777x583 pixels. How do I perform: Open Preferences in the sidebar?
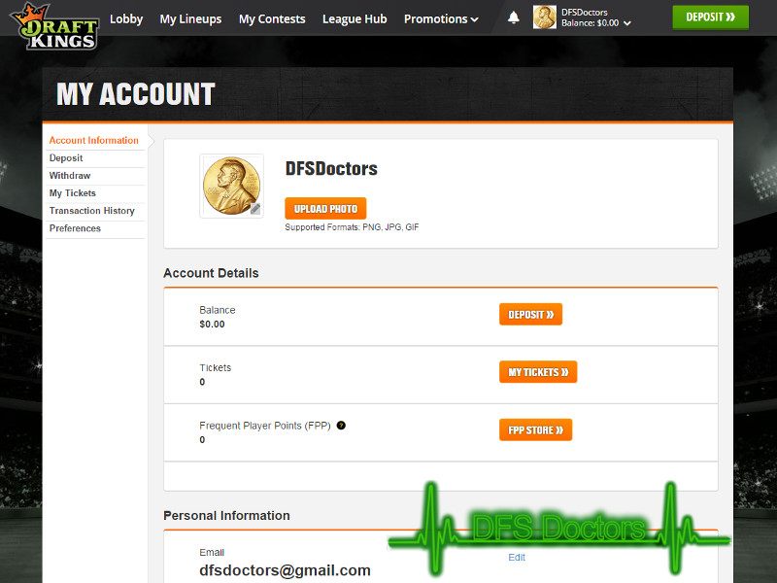coord(75,228)
